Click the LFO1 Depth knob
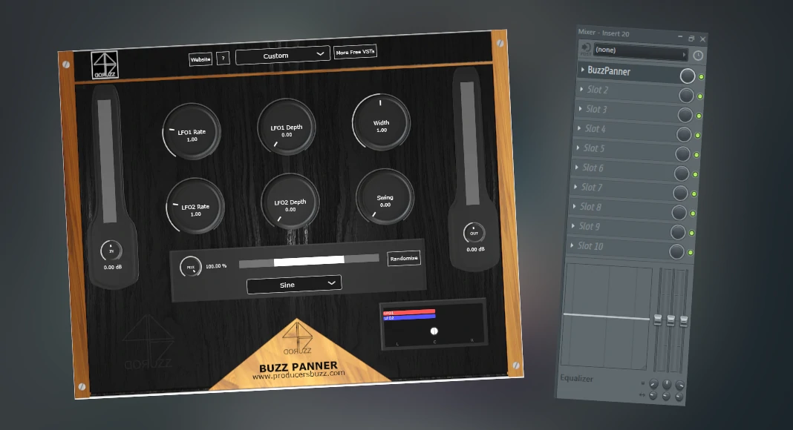 (287, 128)
